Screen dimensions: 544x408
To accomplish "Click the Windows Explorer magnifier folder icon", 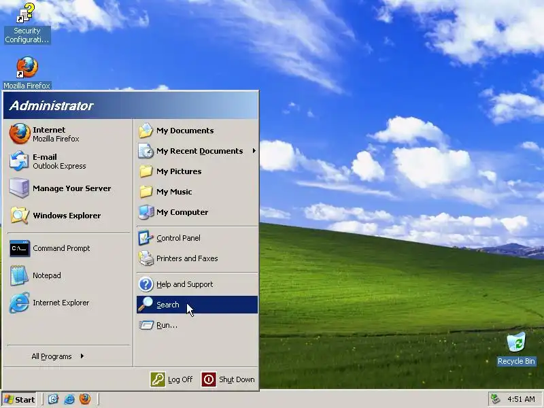I will tap(19, 215).
